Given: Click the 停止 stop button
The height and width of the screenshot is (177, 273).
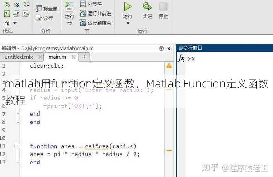Looking at the screenshot, I should point(163,10).
